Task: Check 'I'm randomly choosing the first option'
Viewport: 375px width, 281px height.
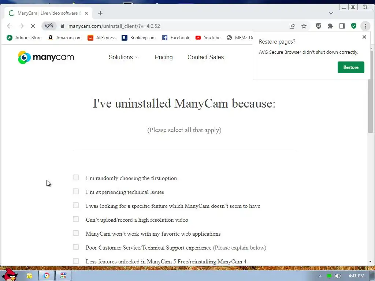Action: [76, 177]
